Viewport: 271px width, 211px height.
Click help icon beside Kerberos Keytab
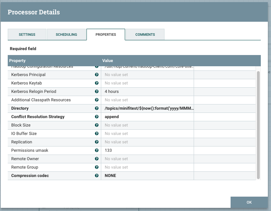(x=97, y=83)
